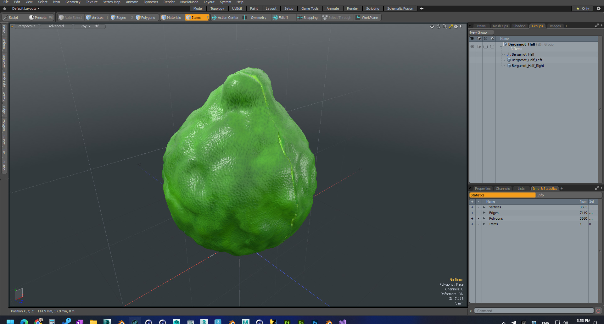
Task: Open the Geometry menu
Action: pyautogui.click(x=73, y=2)
